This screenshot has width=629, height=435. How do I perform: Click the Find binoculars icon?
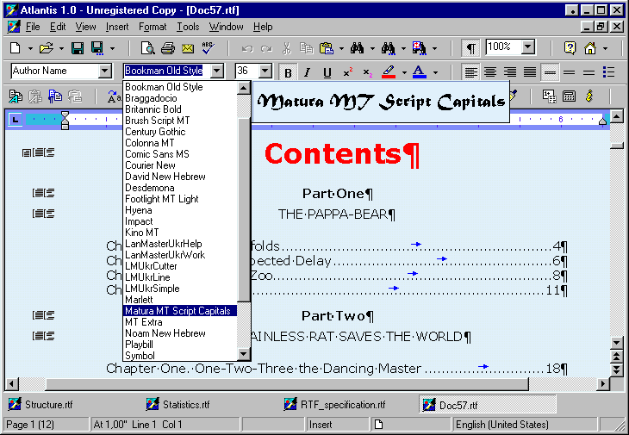pos(357,48)
